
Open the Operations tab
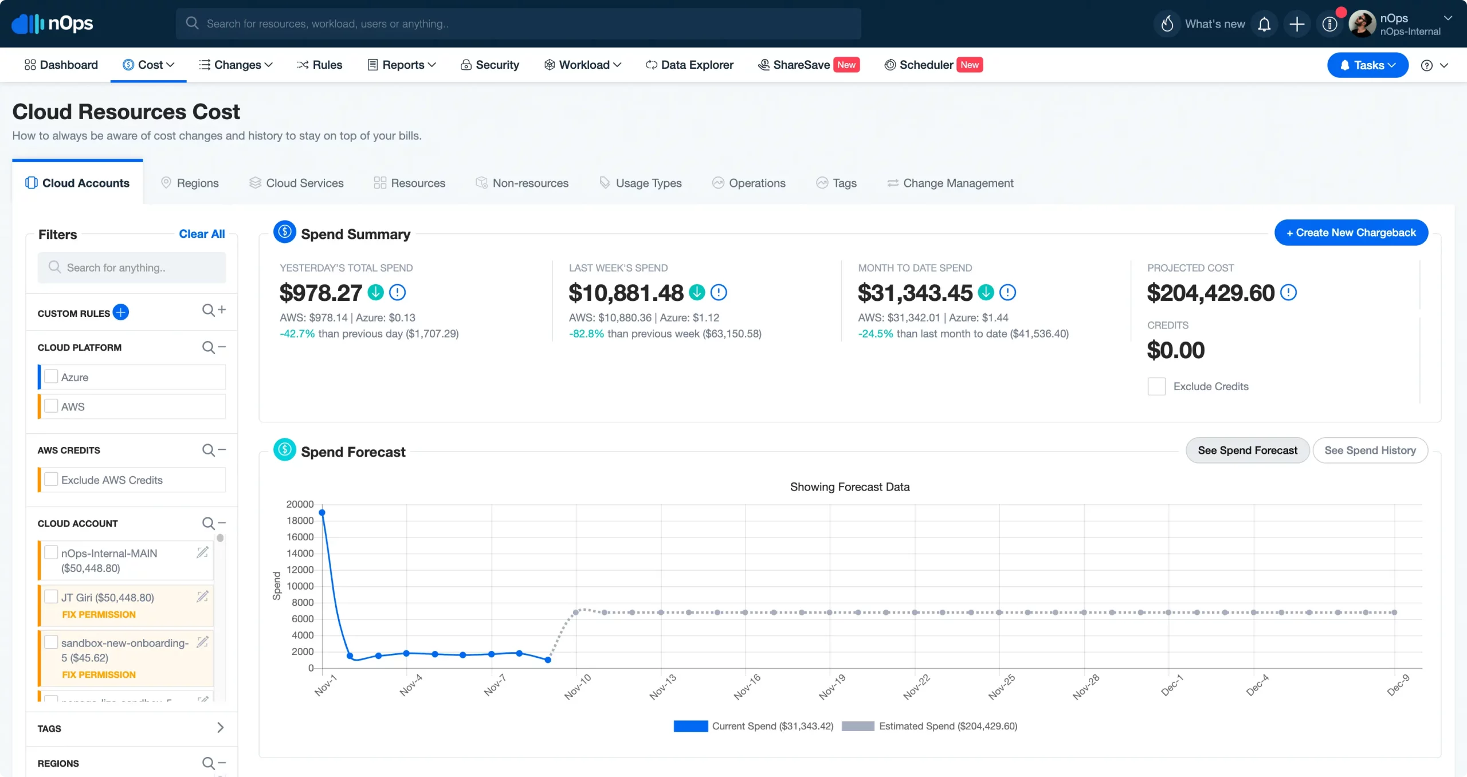click(x=748, y=183)
